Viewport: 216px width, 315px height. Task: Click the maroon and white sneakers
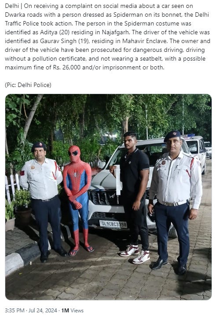tap(135, 253)
